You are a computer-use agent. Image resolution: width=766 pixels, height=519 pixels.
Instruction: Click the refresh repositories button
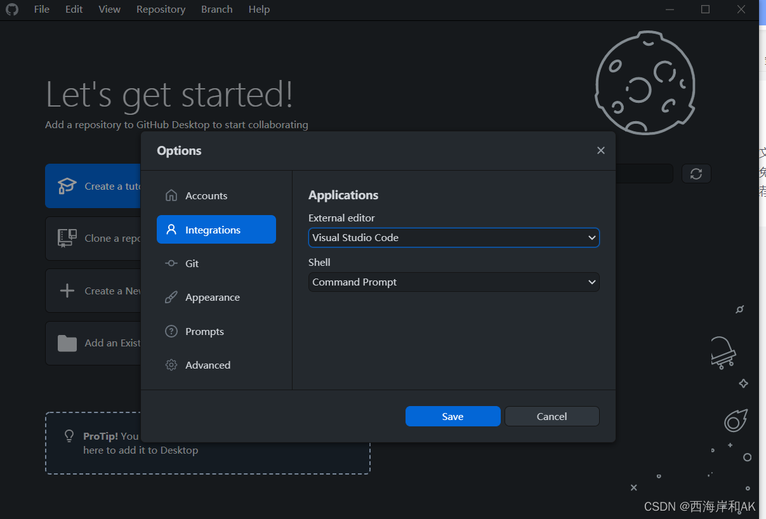click(x=696, y=174)
